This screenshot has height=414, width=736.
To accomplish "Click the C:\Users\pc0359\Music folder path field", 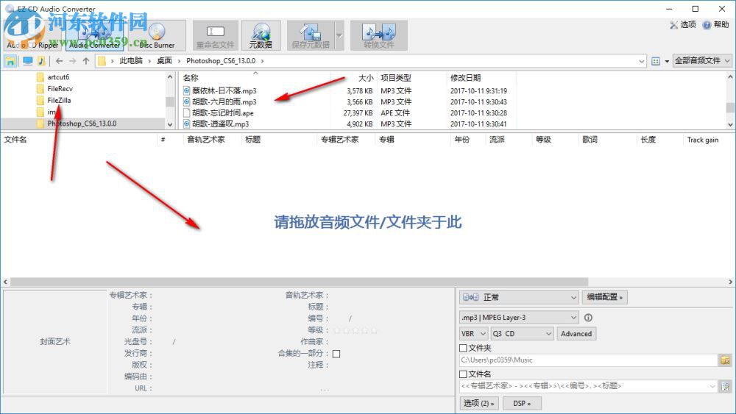I will (x=587, y=360).
